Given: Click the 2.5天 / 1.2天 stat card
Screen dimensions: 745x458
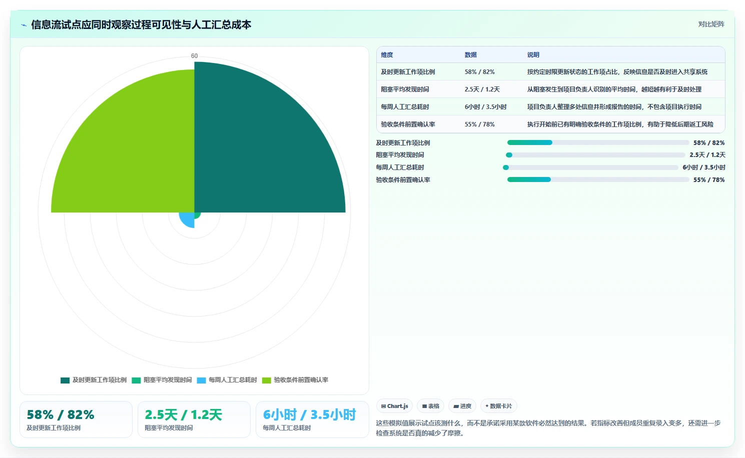Looking at the screenshot, I should coord(194,419).
